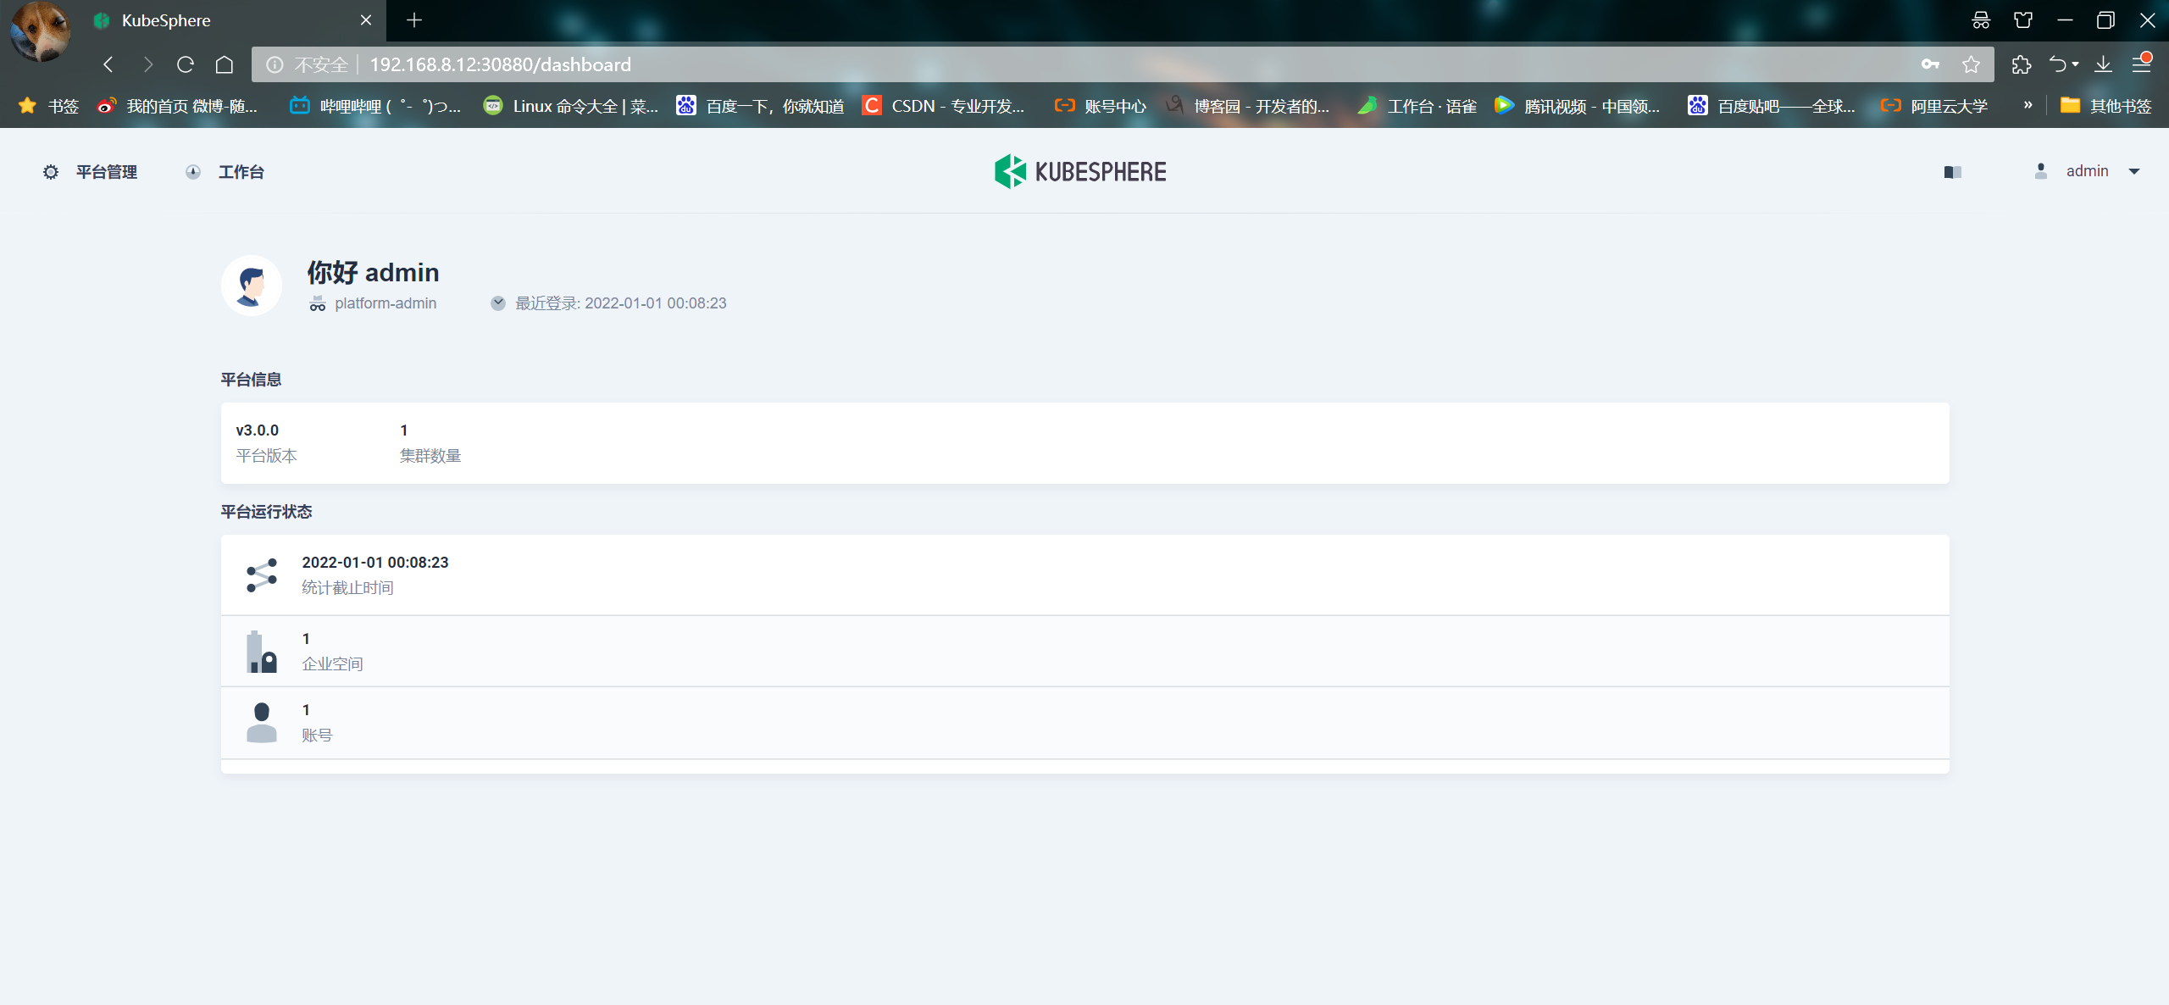This screenshot has width=2169, height=1005.
Task: Open the 腾讯视频 bookmark
Action: coord(1577,106)
